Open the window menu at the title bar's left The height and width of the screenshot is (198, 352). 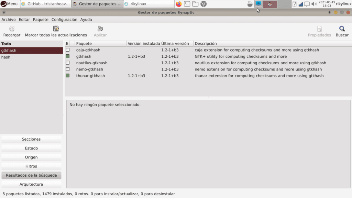[4, 12]
